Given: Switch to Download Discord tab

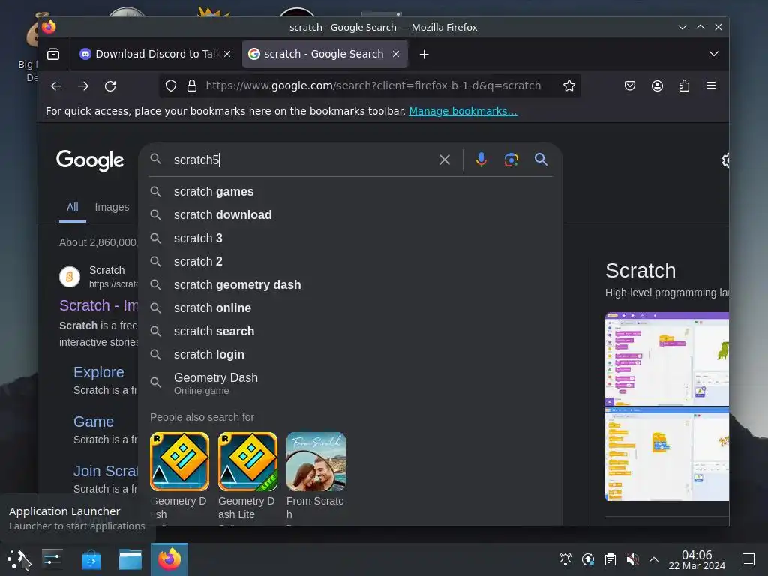Looking at the screenshot, I should pyautogui.click(x=154, y=54).
